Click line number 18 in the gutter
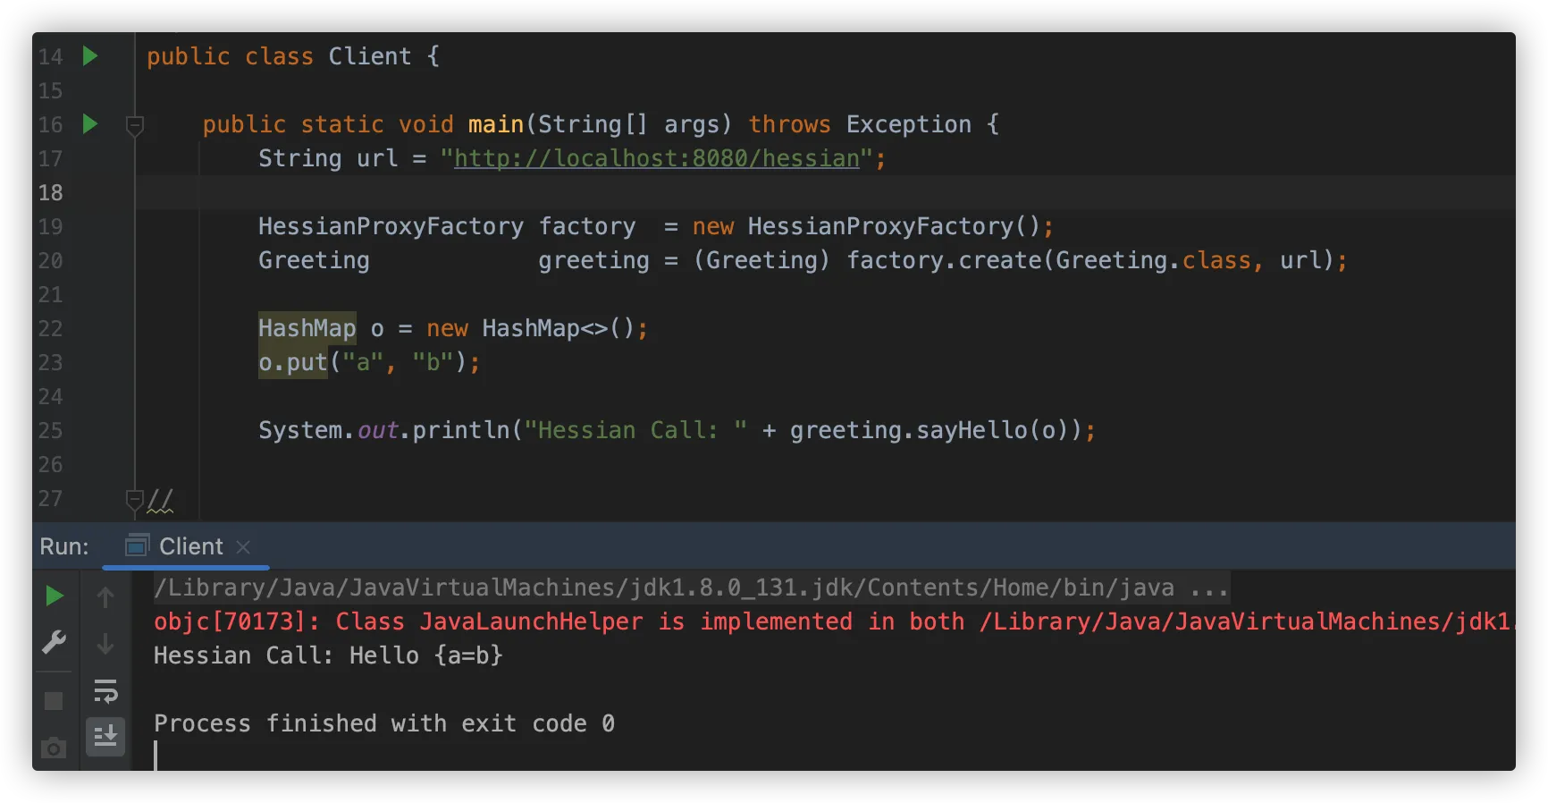 pos(51,192)
